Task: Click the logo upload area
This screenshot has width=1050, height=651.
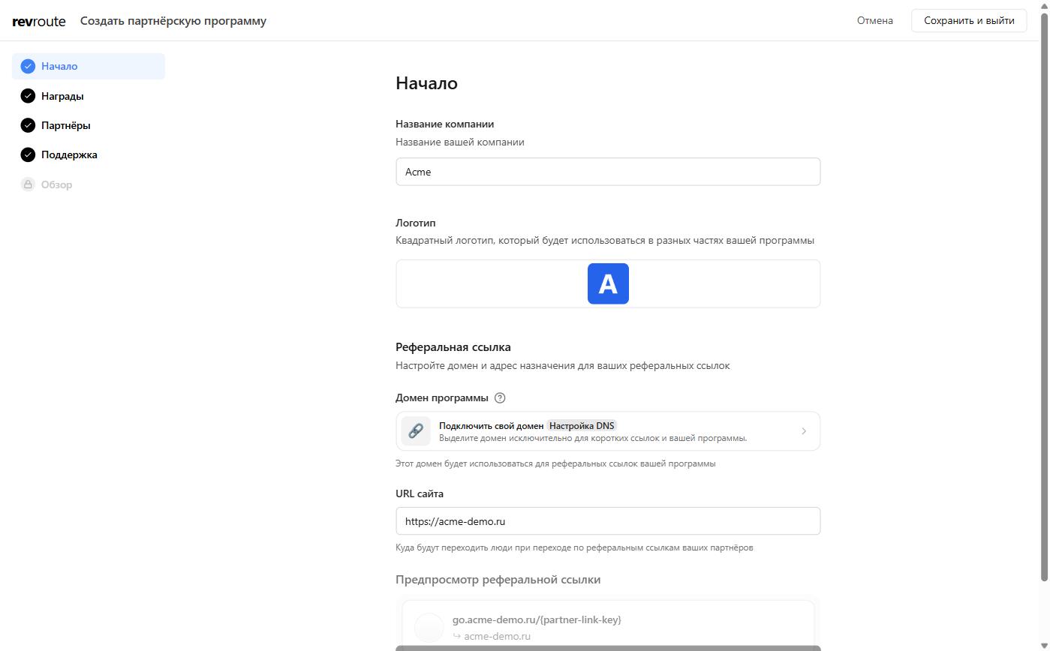Action: coord(608,283)
